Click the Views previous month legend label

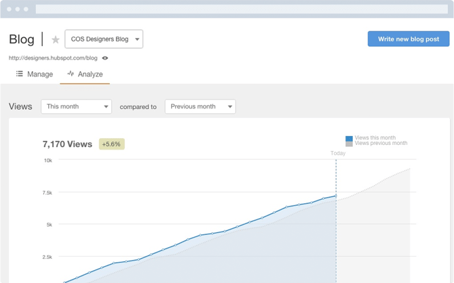click(x=381, y=144)
